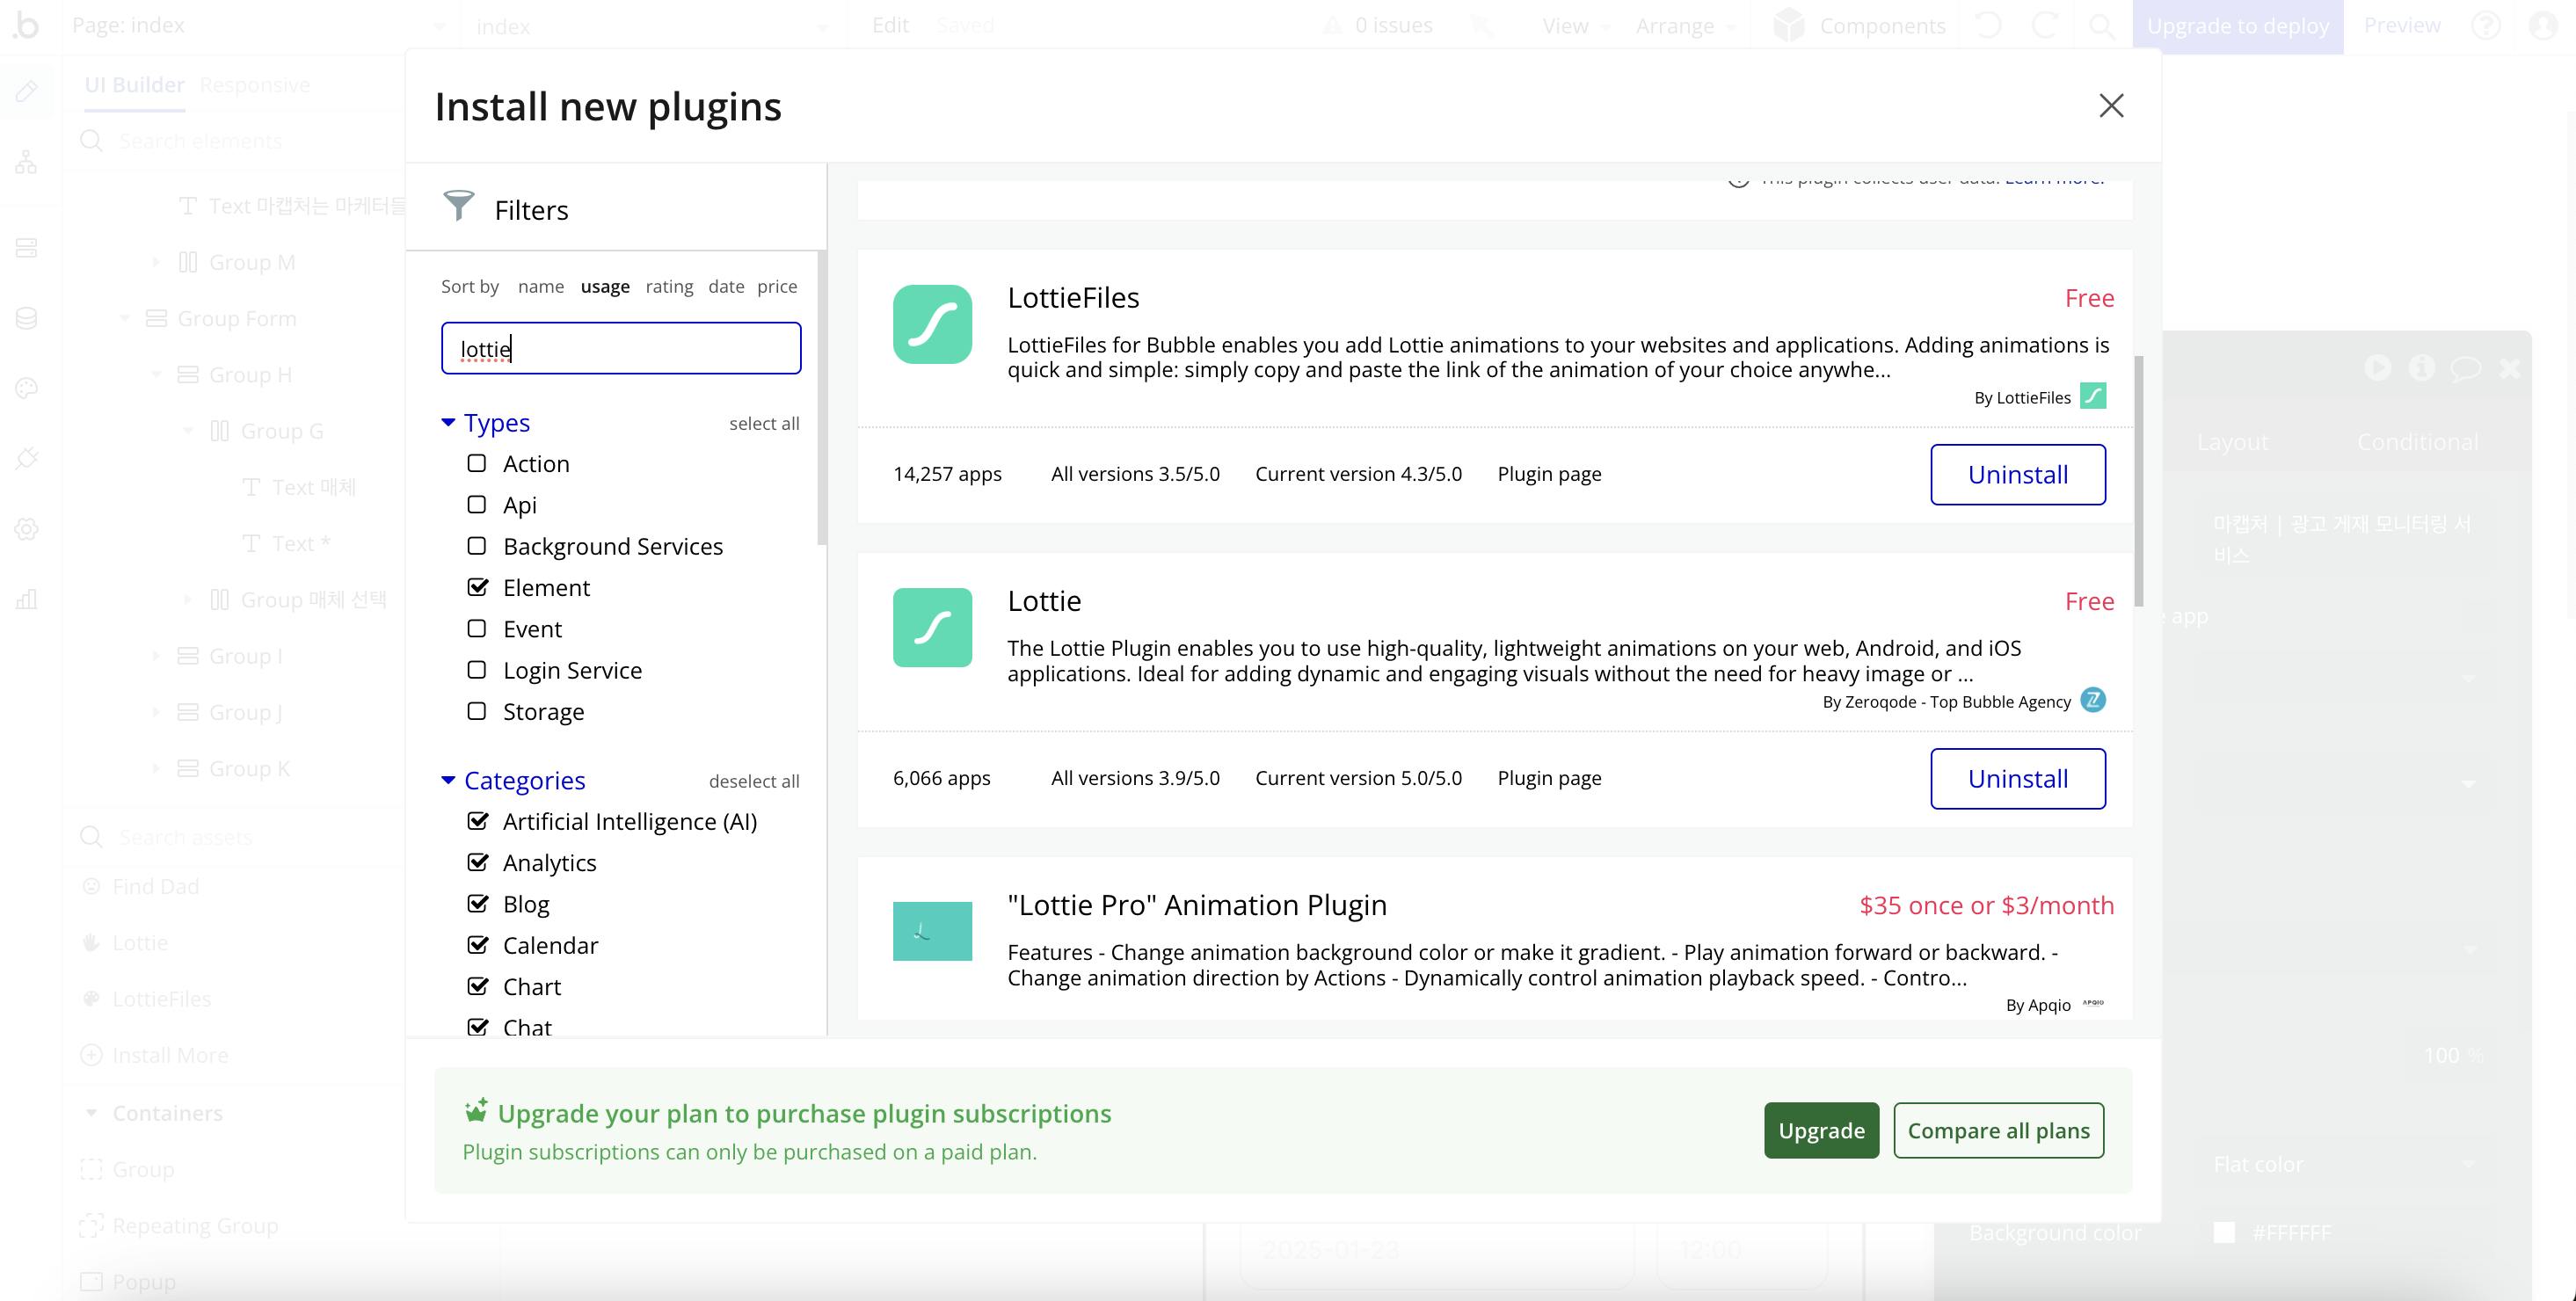Click the undo arrow in top bar
The width and height of the screenshot is (2576, 1301).
(1988, 25)
